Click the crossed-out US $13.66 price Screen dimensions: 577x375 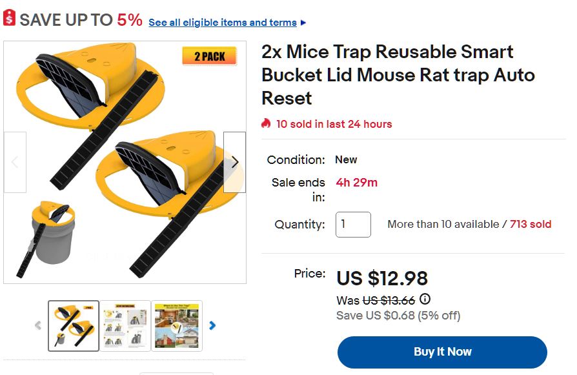pyautogui.click(x=389, y=300)
